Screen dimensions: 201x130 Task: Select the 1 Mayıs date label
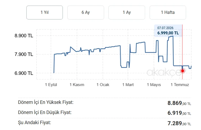point(154,85)
